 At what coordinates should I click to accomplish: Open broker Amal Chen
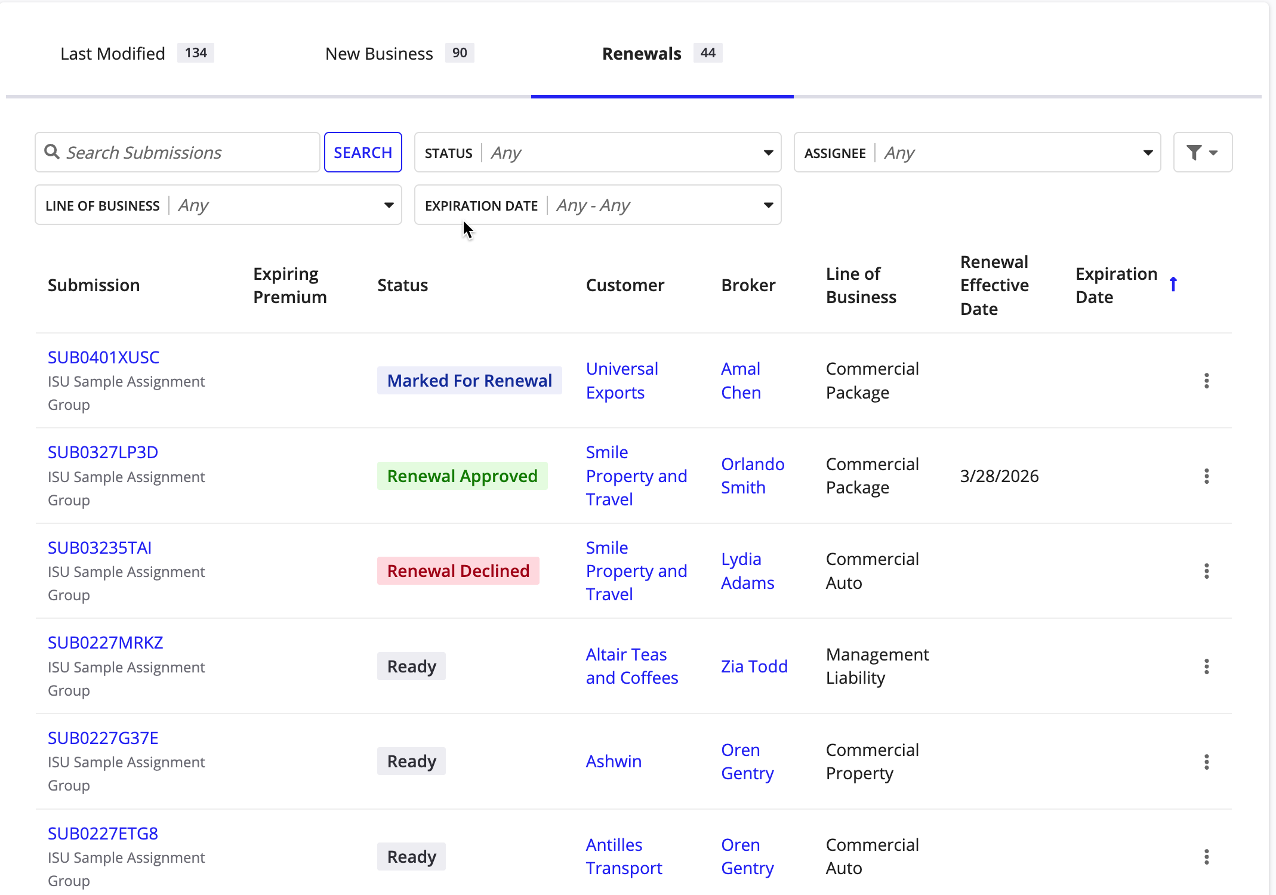pyautogui.click(x=741, y=381)
